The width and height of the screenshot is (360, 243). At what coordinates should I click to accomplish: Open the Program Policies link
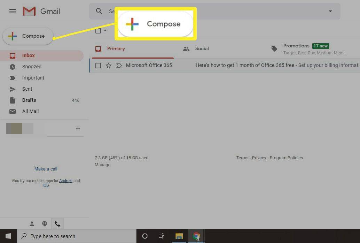(x=286, y=158)
